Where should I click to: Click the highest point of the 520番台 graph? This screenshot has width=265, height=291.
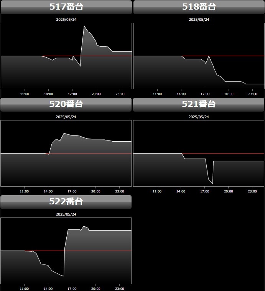[64, 134]
